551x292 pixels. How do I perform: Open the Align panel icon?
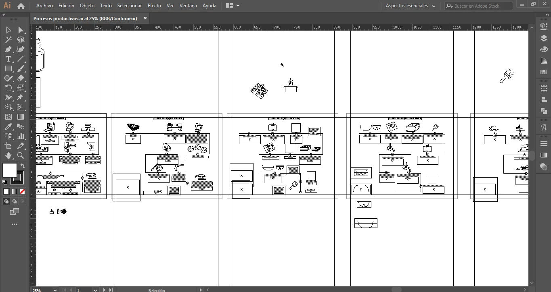pos(544,99)
